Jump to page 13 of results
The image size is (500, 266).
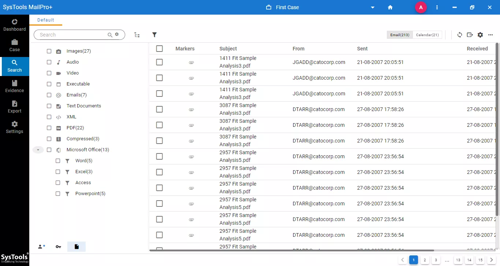458,260
